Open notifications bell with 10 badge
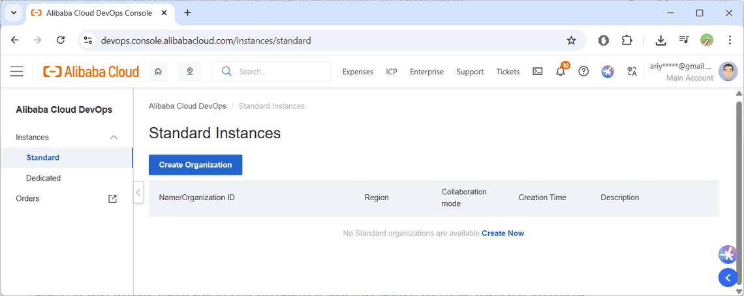 click(561, 71)
